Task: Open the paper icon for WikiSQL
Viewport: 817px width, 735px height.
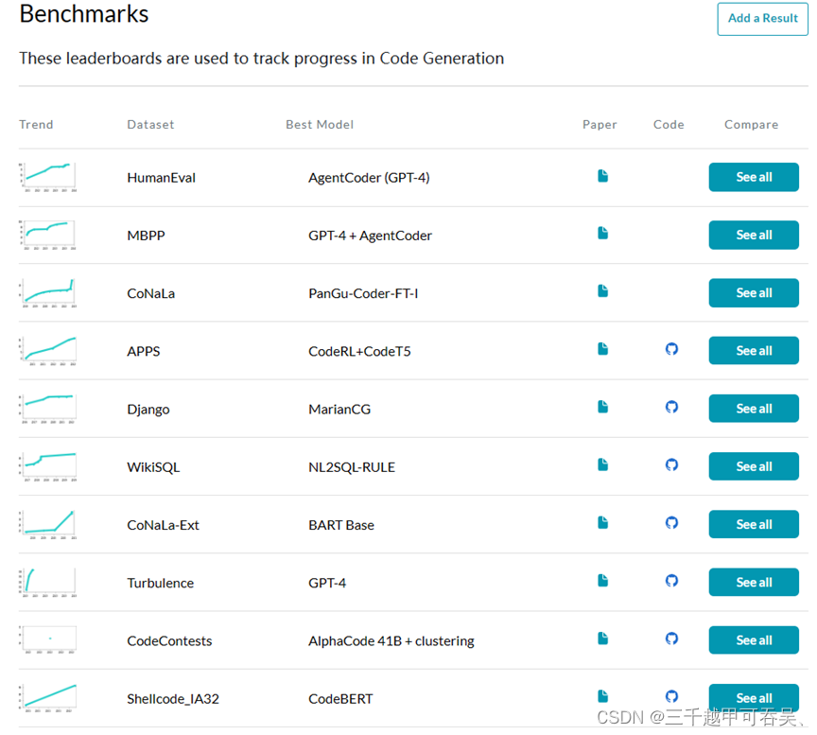Action: coord(603,464)
